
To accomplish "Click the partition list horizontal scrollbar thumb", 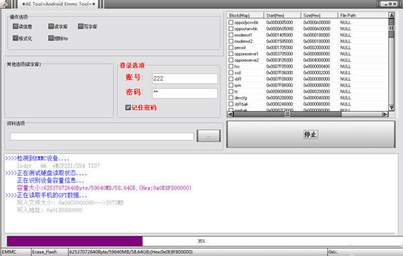I will tap(287, 114).
